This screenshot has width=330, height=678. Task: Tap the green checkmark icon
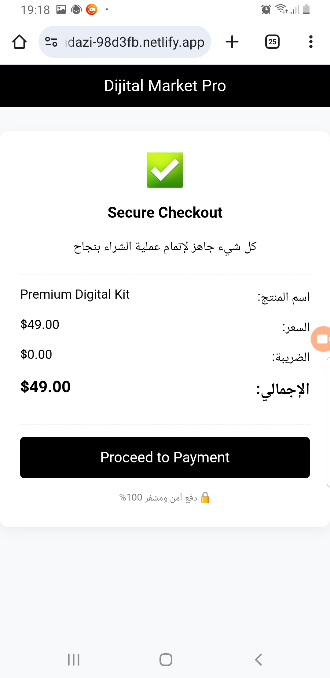coord(165,170)
